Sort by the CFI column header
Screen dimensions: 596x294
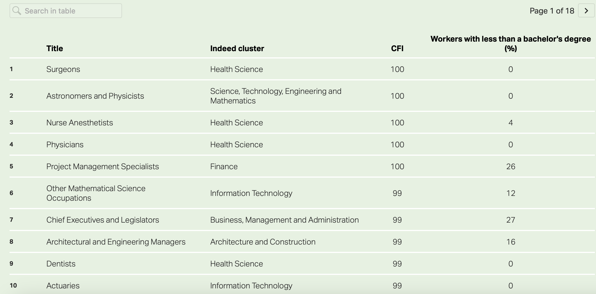point(397,48)
